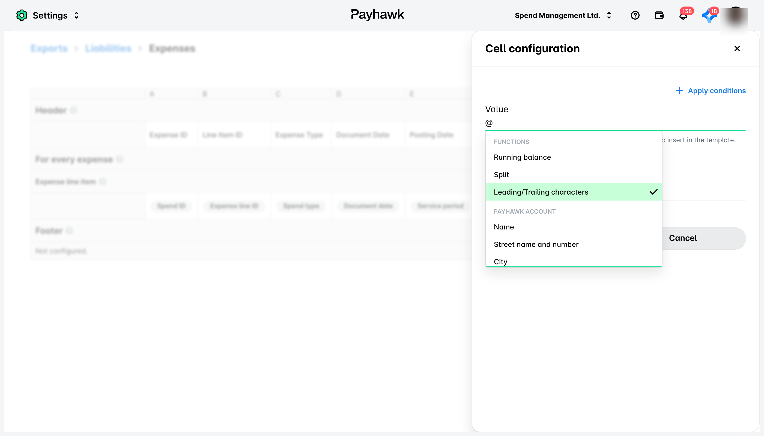Focus the Value input field
764x436 pixels.
point(615,123)
